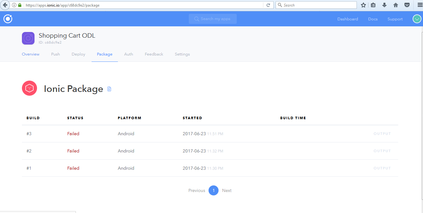Image resolution: width=423 pixels, height=213 pixels.
Task: Click the STATUS column header
Action: [75, 118]
